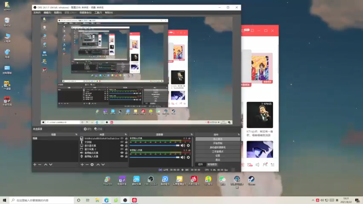The image size is (363, 204).
Task: Switch to the 控件 tab below the control buttons
Action: [201, 165]
